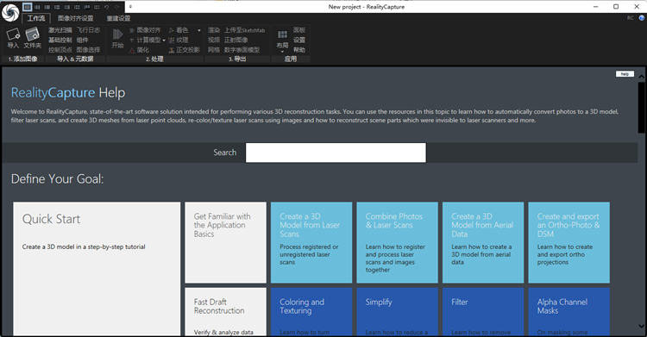Open Fast Draft Reconstruction tile
This screenshot has height=337, width=647.
[225, 312]
